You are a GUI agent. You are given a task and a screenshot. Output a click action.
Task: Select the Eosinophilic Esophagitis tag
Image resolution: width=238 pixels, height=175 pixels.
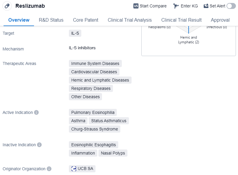pos(93,145)
